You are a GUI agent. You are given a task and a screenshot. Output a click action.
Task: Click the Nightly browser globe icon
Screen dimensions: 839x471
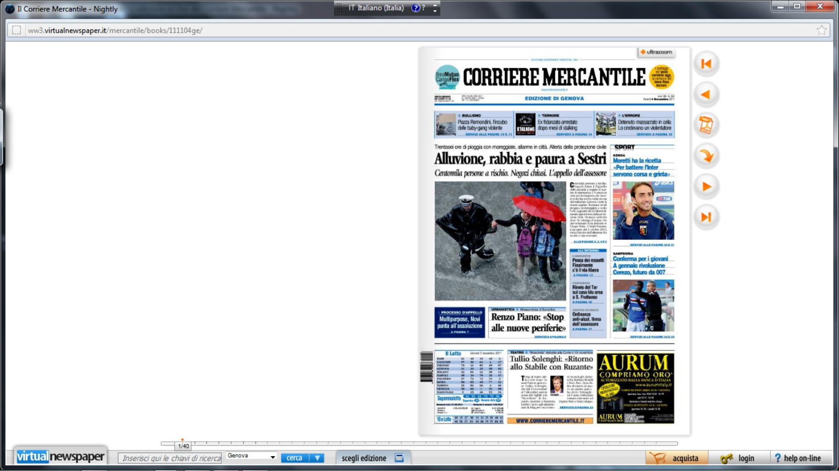click(x=9, y=9)
